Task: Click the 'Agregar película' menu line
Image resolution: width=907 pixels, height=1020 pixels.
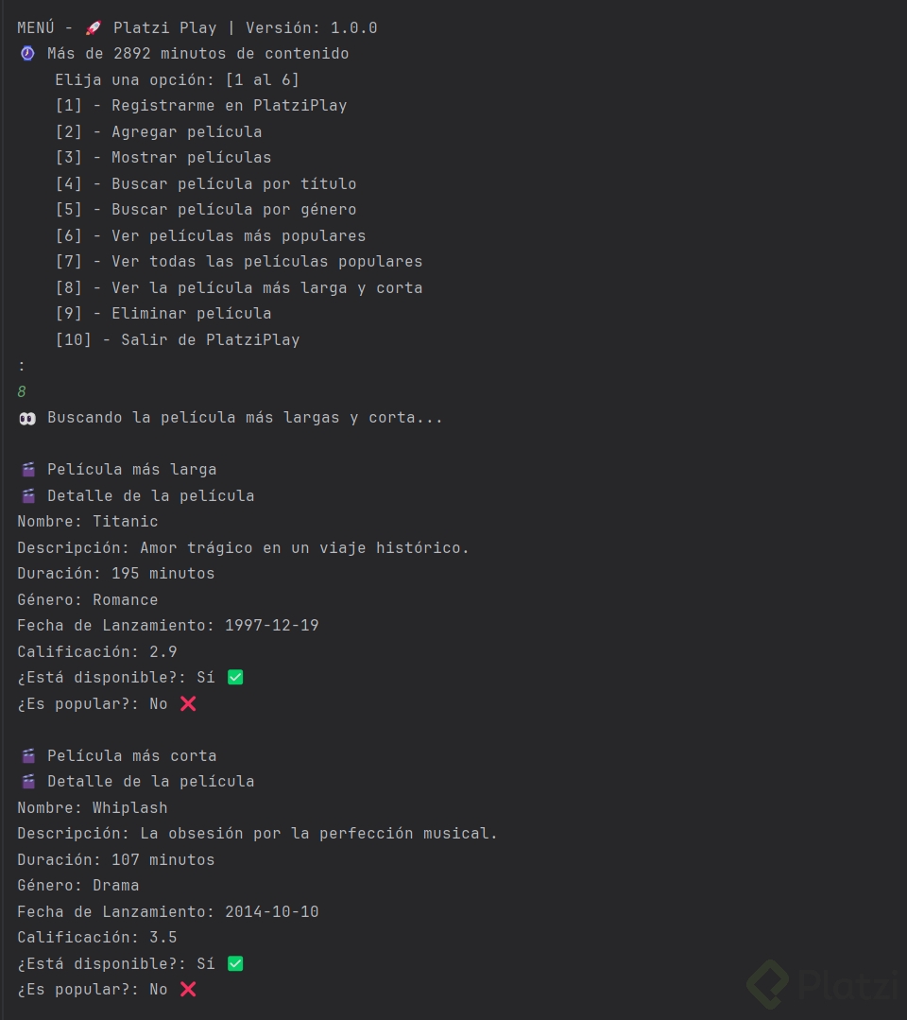Action: [x=159, y=131]
